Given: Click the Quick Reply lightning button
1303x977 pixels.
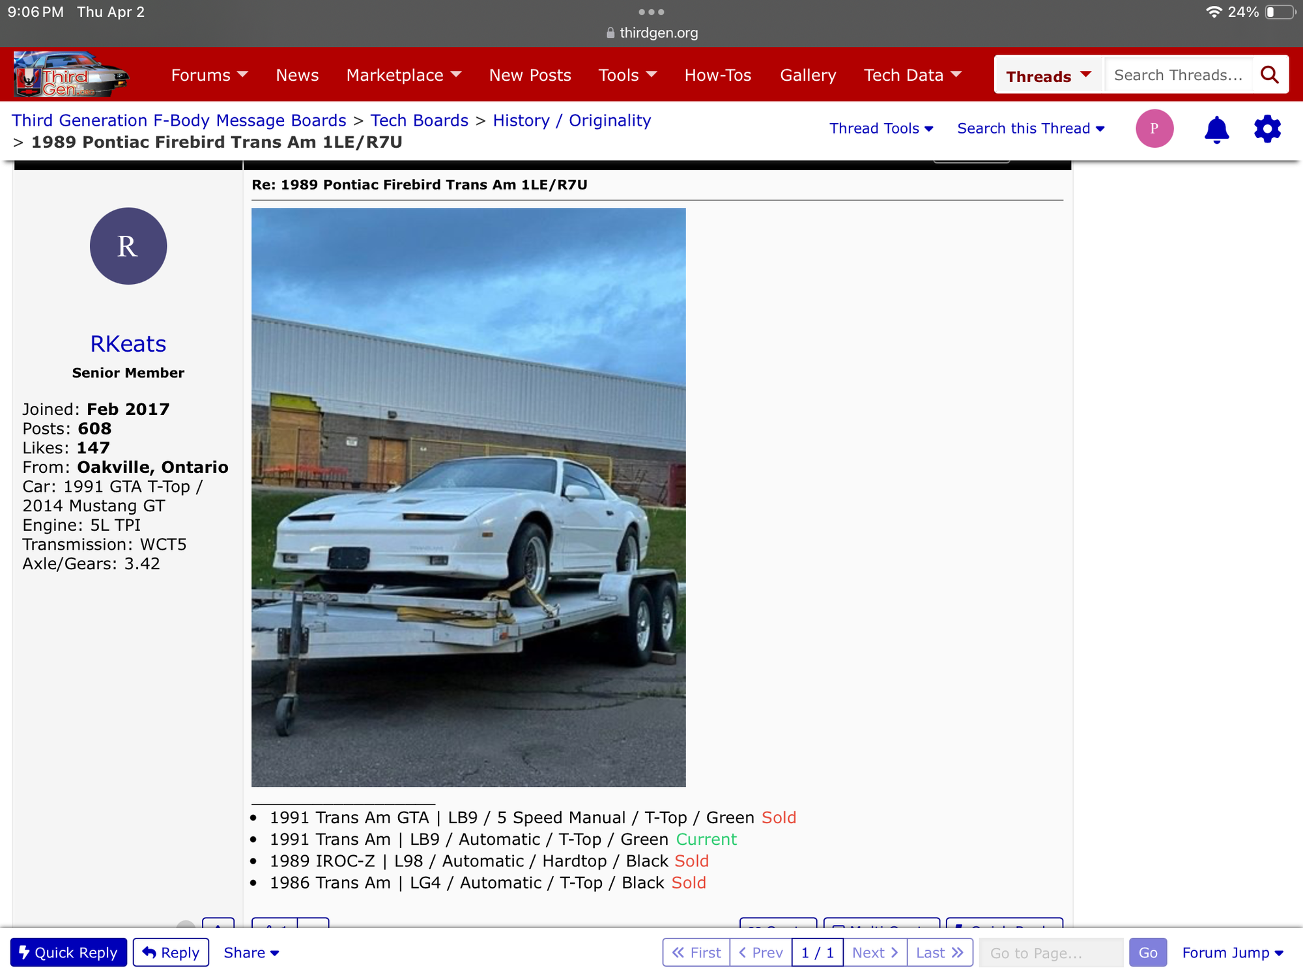Looking at the screenshot, I should (x=68, y=952).
